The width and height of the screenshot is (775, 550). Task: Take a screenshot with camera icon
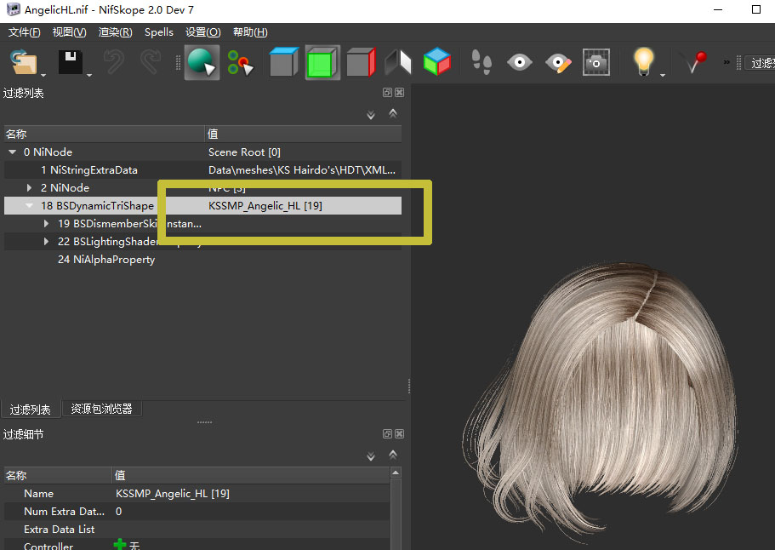(596, 62)
